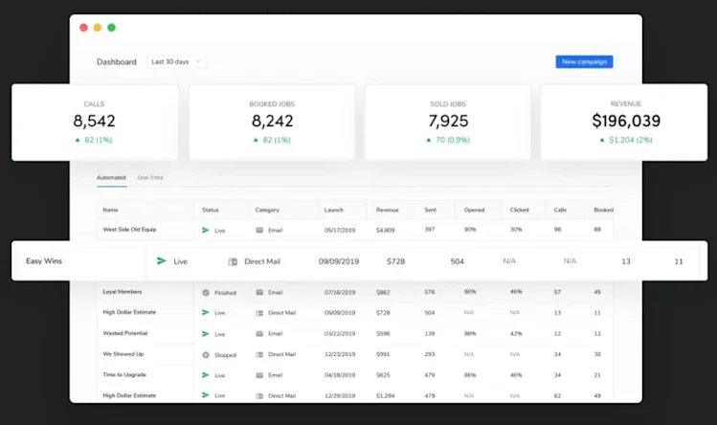
Task: Click the Email icon in Loyal Members row
Action: 259,292
